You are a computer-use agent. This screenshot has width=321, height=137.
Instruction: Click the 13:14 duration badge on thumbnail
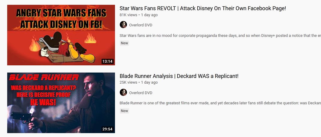click(x=107, y=61)
